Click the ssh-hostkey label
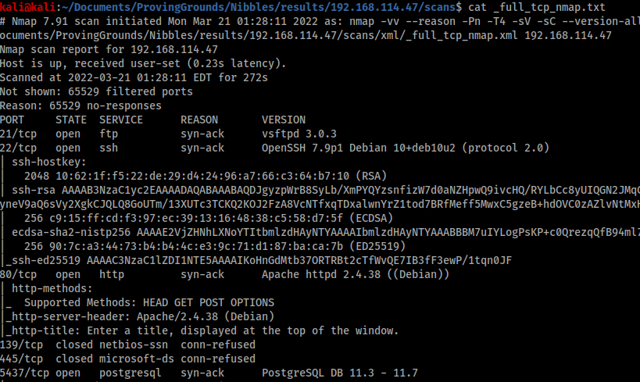Viewport: 640px width, 382px height. tap(49, 162)
